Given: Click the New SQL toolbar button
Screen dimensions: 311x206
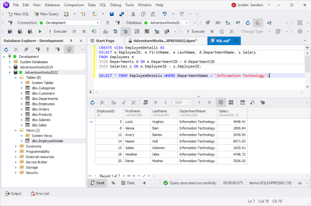Looking at the screenshot, I should (x=18, y=14).
